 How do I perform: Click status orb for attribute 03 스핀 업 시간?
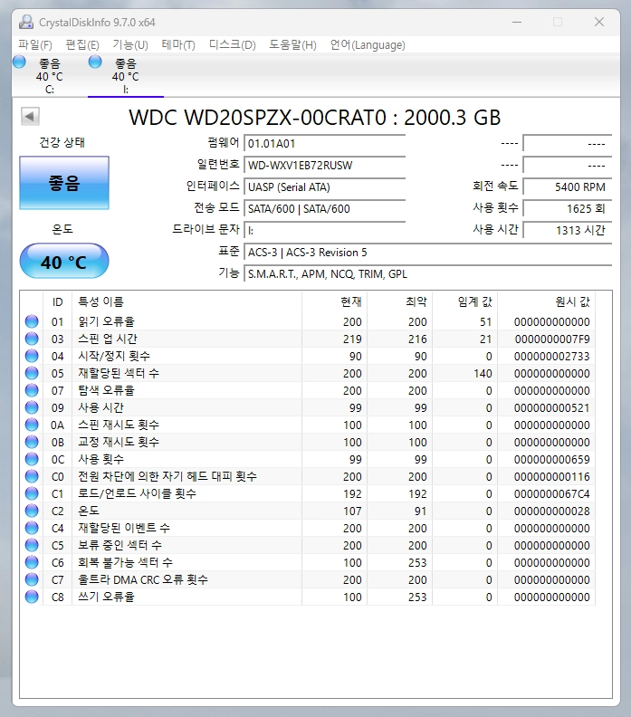click(32, 339)
